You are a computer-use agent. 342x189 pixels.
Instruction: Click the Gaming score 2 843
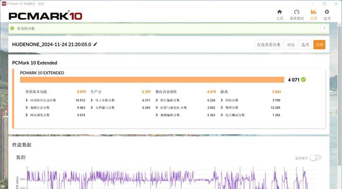click(x=276, y=92)
